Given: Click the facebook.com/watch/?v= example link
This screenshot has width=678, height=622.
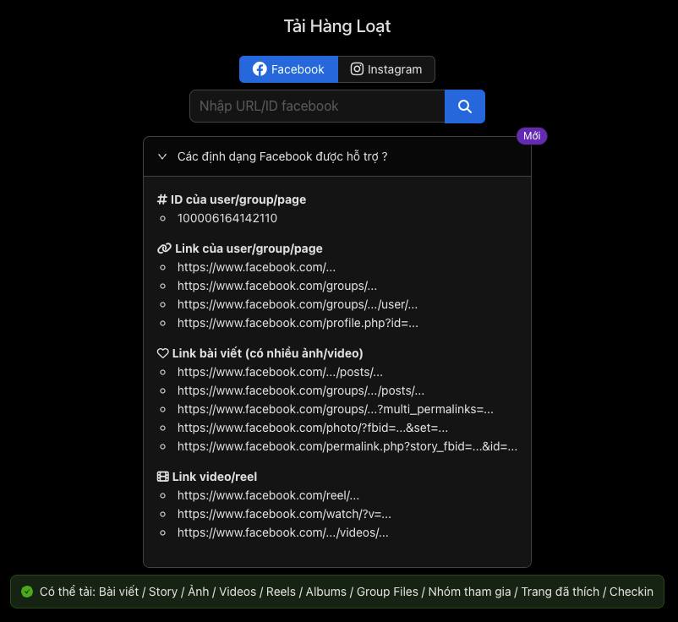Looking at the screenshot, I should 284,514.
